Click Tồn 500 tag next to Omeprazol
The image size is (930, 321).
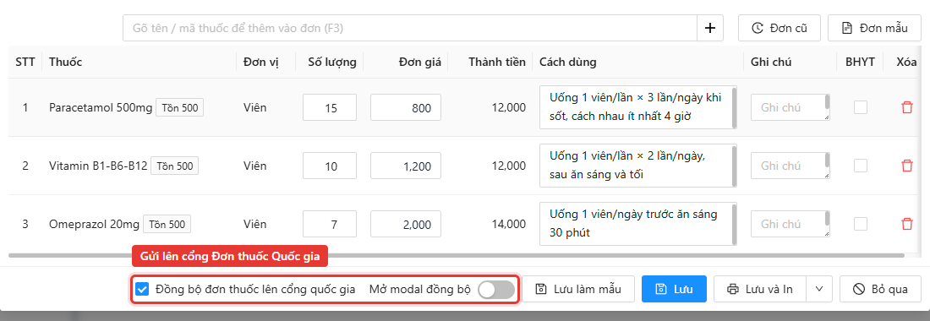pos(167,225)
